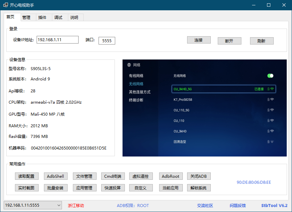Viewport: 292px width, 212px height.
Task: Switch to the 管理 tab
Action: click(26, 18)
